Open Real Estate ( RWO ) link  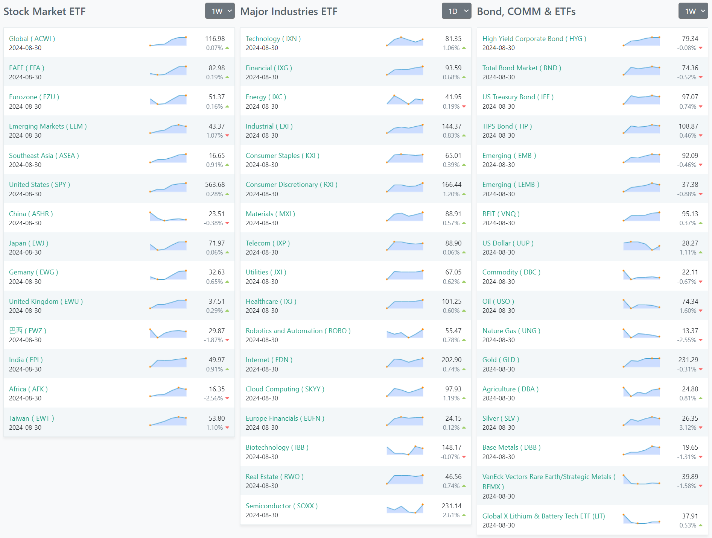[275, 477]
